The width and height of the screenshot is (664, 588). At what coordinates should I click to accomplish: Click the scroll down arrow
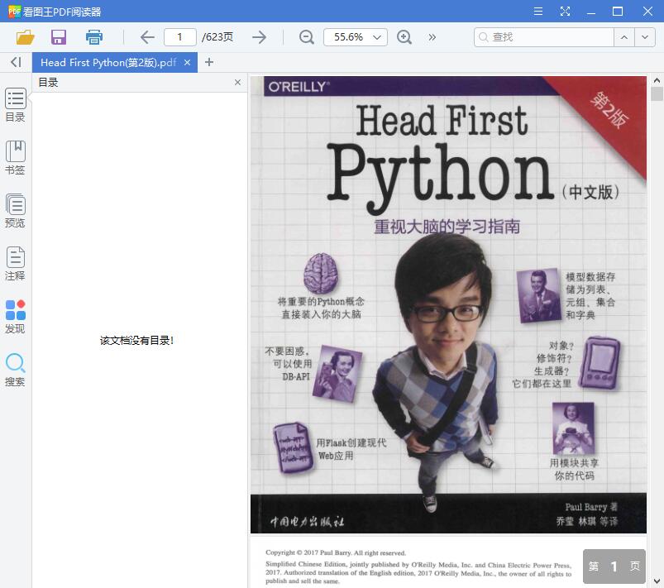(657, 581)
